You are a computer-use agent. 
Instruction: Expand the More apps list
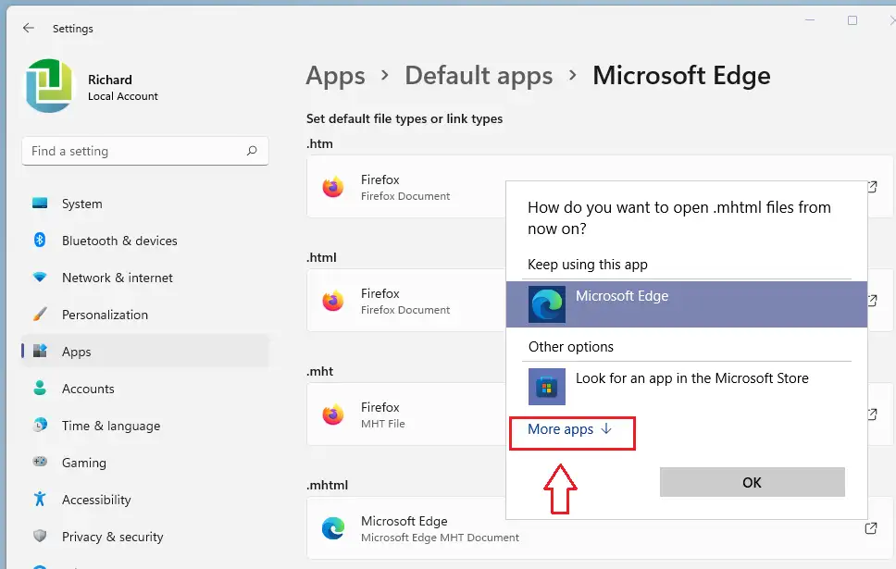click(x=569, y=429)
